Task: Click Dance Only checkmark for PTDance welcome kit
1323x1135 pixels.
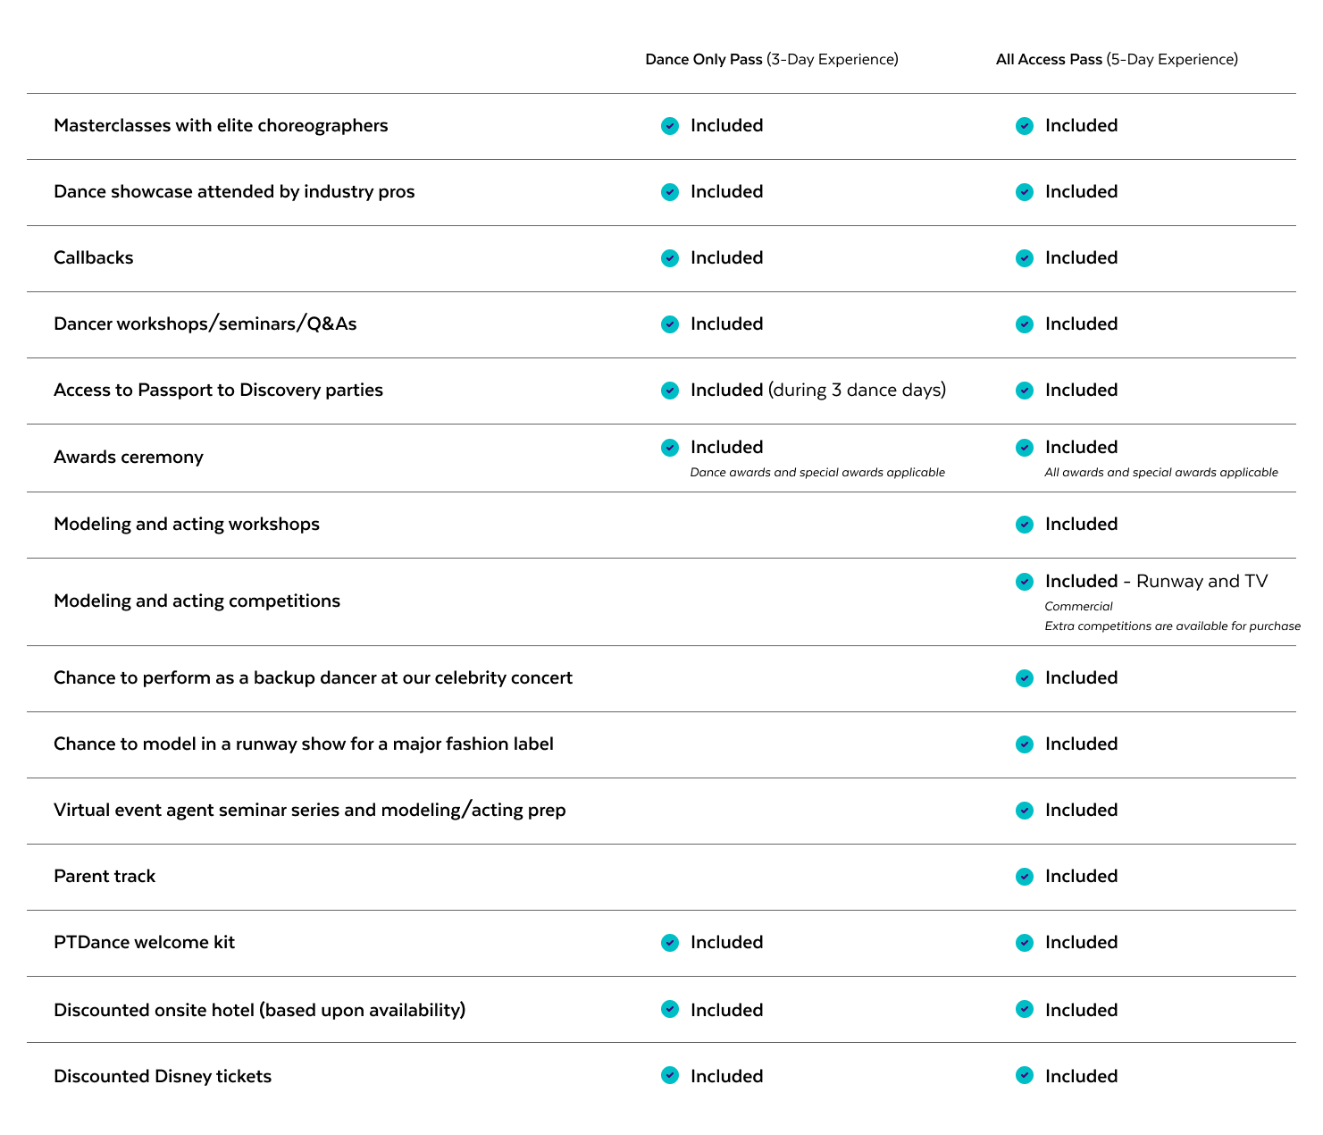Action: [x=670, y=943]
